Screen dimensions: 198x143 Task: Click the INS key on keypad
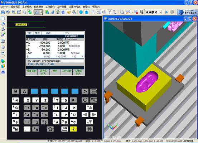pos(65,129)
